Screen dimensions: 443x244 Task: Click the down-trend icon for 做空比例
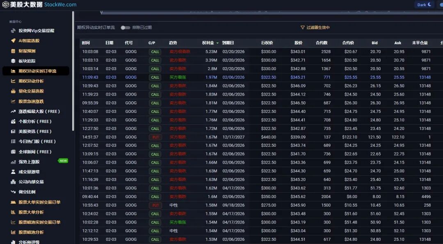(x=13, y=192)
